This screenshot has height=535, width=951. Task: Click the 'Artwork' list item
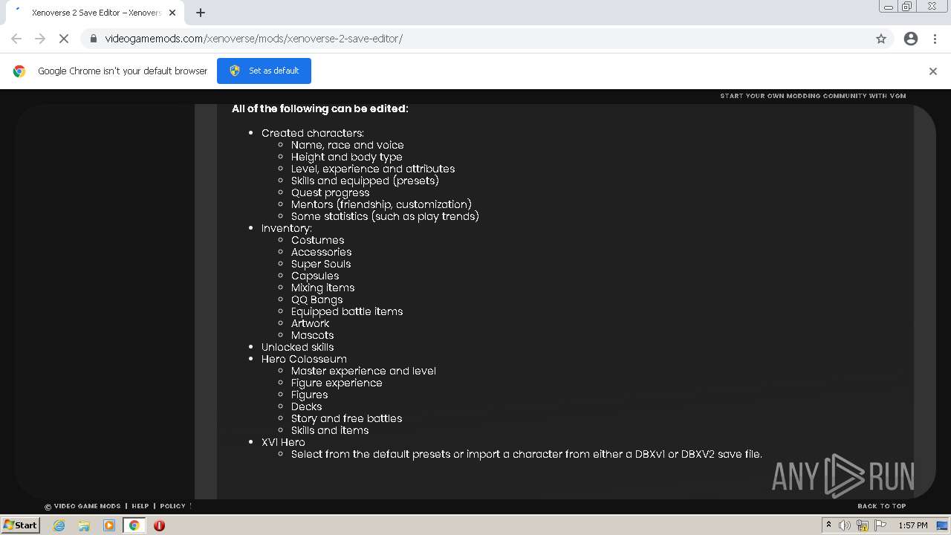click(x=310, y=323)
